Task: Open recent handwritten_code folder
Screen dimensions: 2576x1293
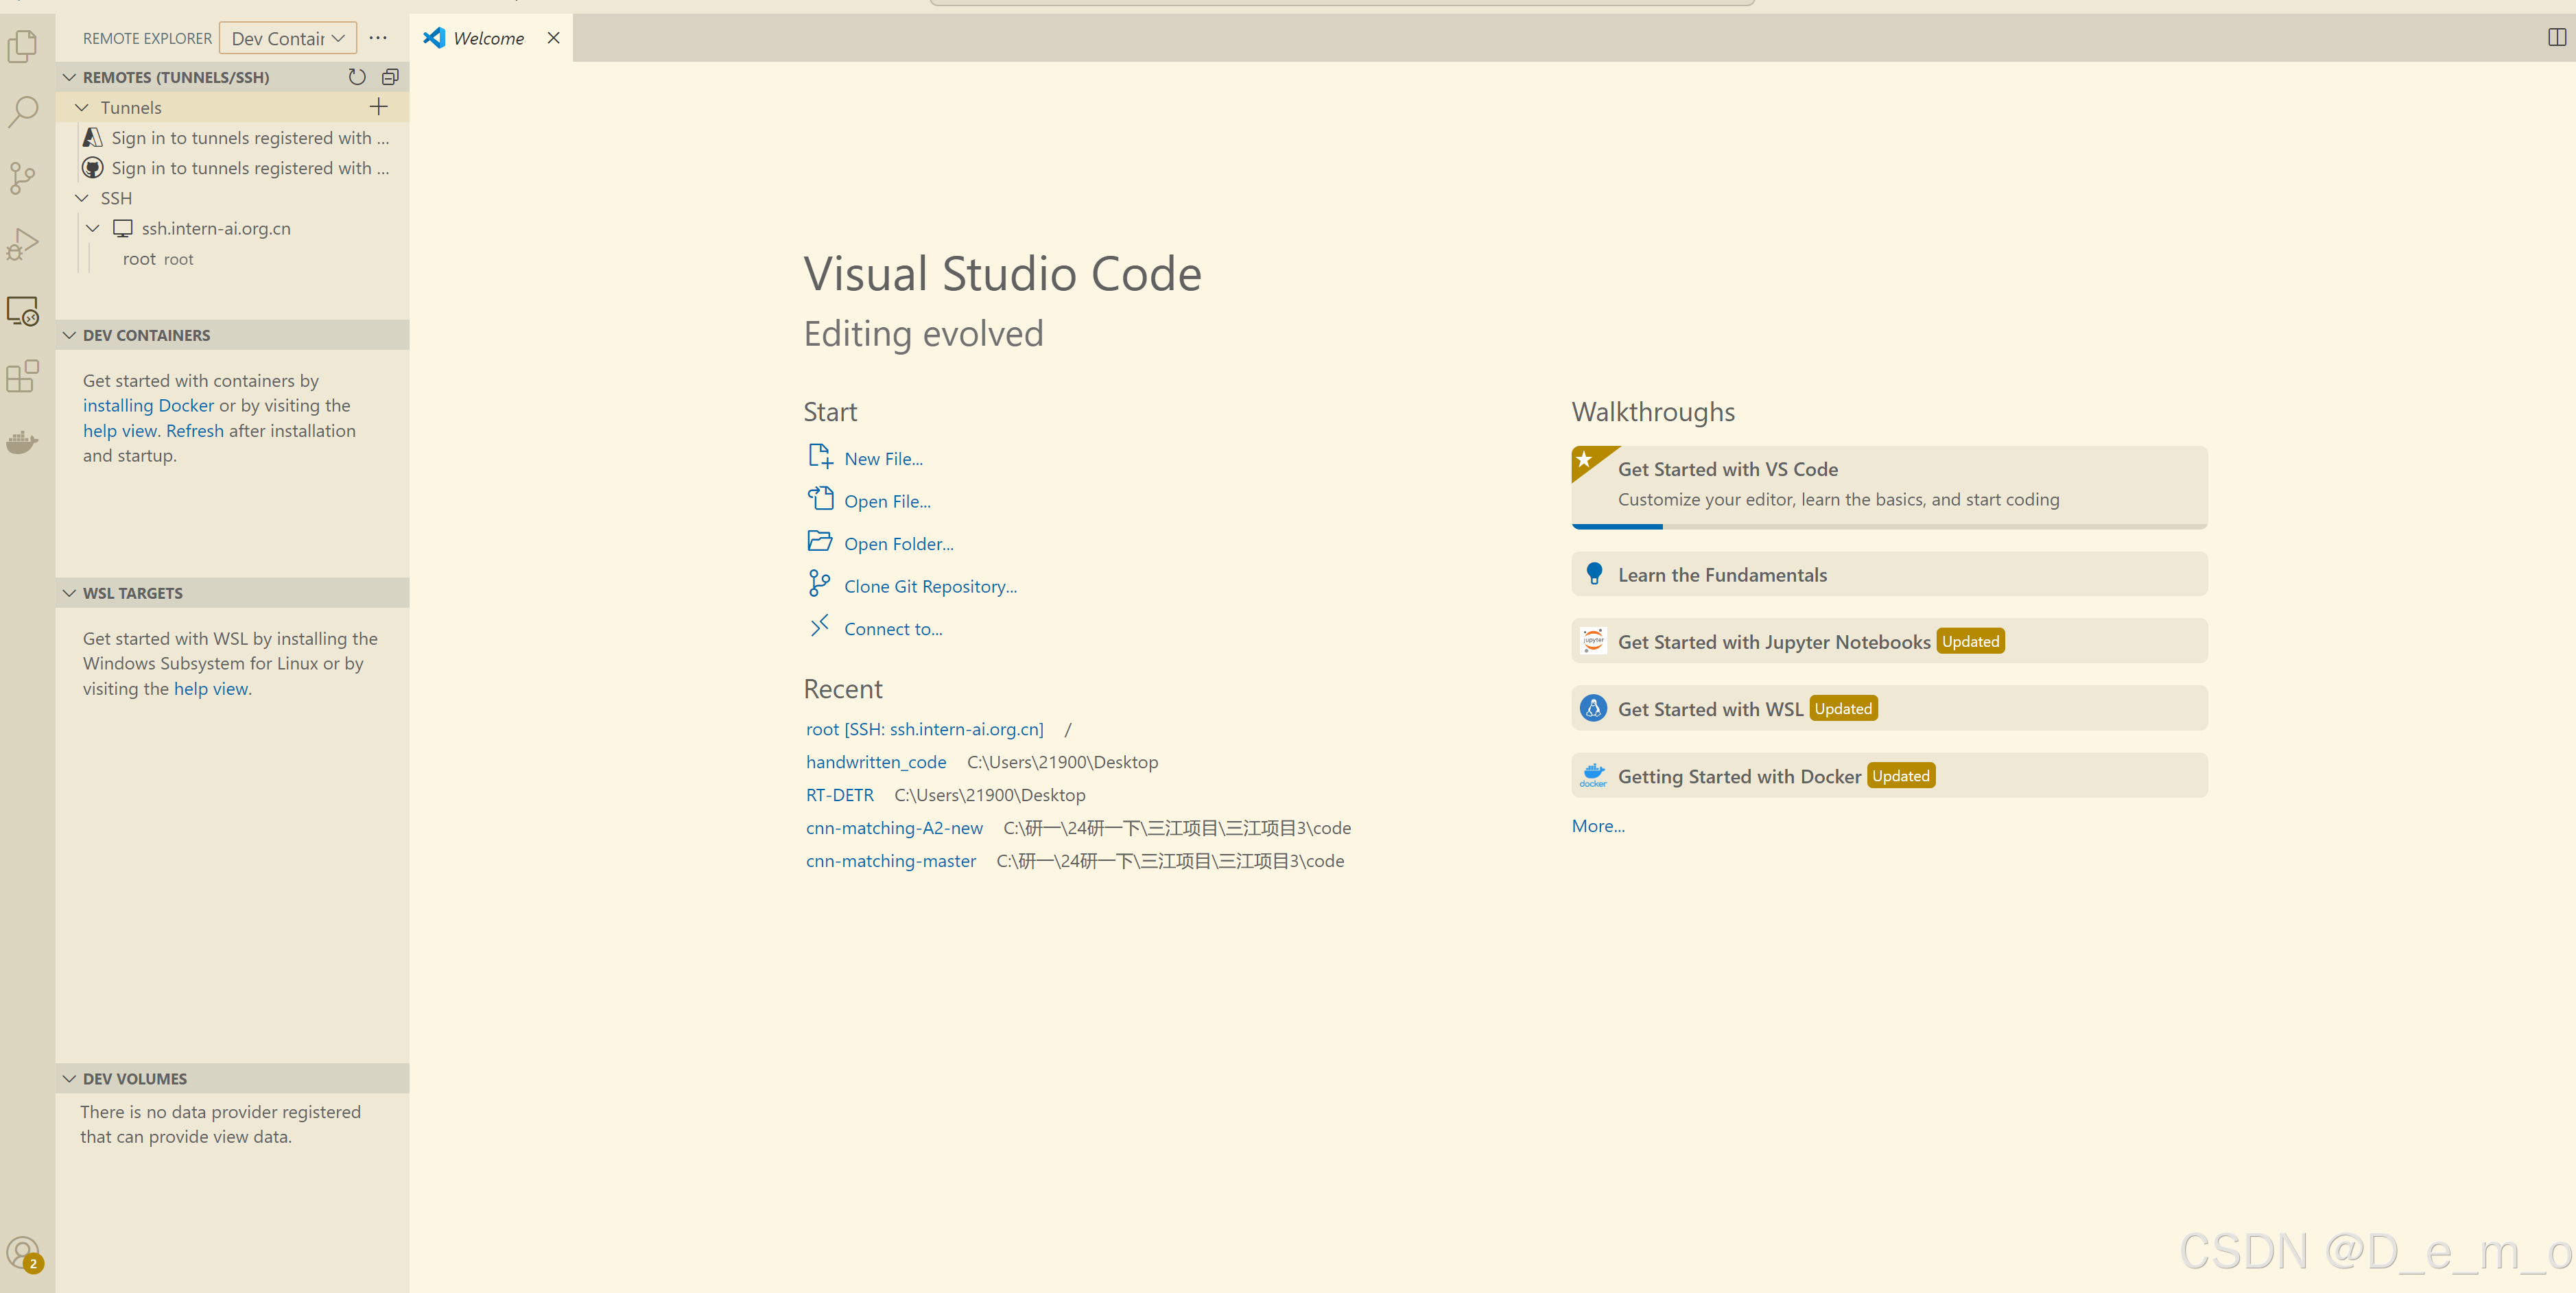Action: [x=875, y=762]
